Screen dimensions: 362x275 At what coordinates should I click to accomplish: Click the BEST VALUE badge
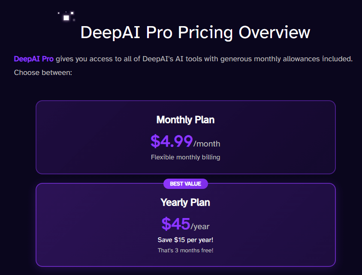point(186,184)
